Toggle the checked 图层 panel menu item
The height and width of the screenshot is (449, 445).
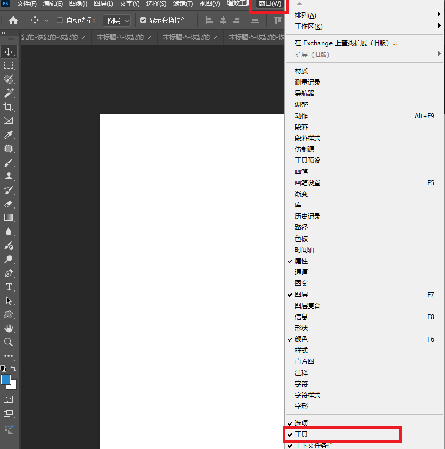pos(301,294)
